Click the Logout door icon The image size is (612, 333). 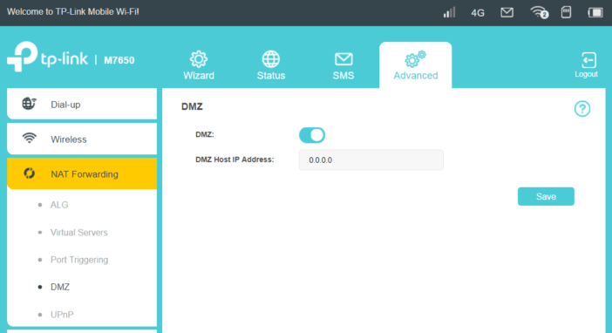coord(588,60)
